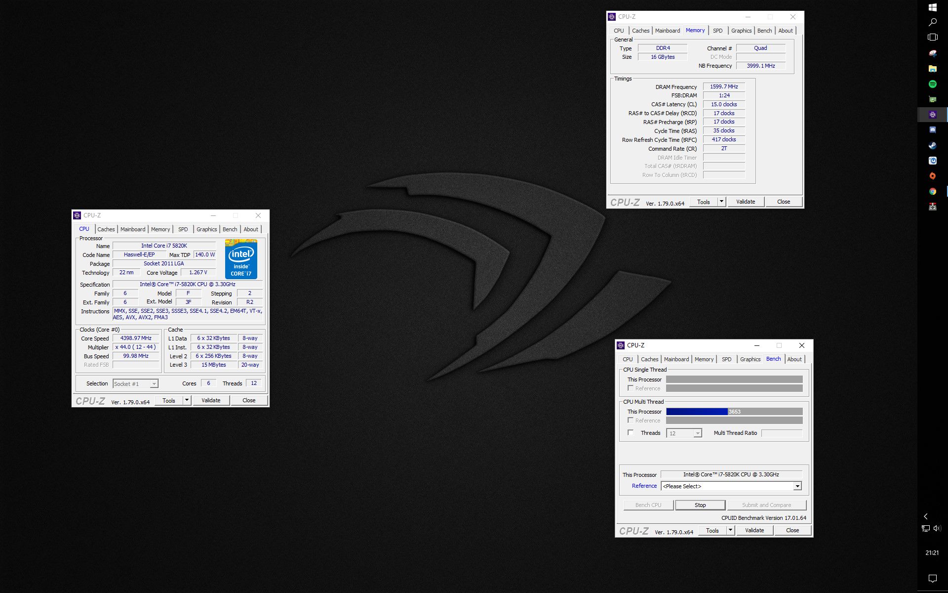Viewport: 948px width, 593px height.
Task: Click the DRAM Frequency 1599.7 MHz value
Action: coord(724,86)
